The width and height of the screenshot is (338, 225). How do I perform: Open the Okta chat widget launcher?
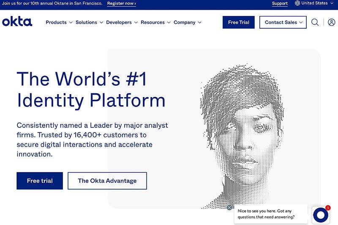point(321,215)
